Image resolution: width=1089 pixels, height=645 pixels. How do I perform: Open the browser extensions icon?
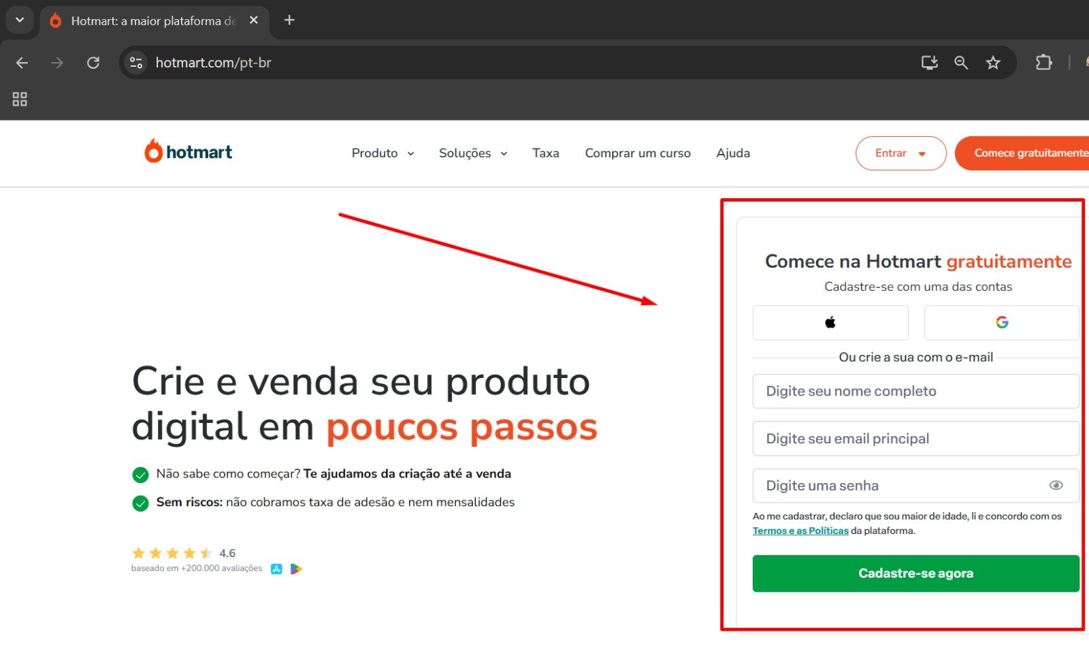1043,62
